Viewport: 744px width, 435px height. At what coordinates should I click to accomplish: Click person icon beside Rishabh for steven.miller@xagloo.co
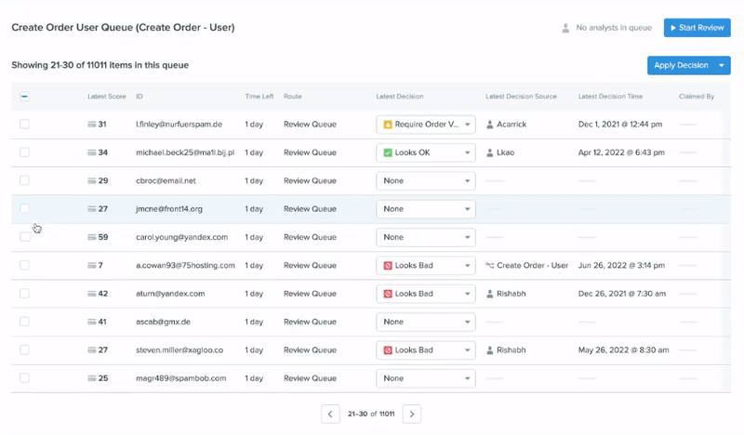tap(490, 350)
